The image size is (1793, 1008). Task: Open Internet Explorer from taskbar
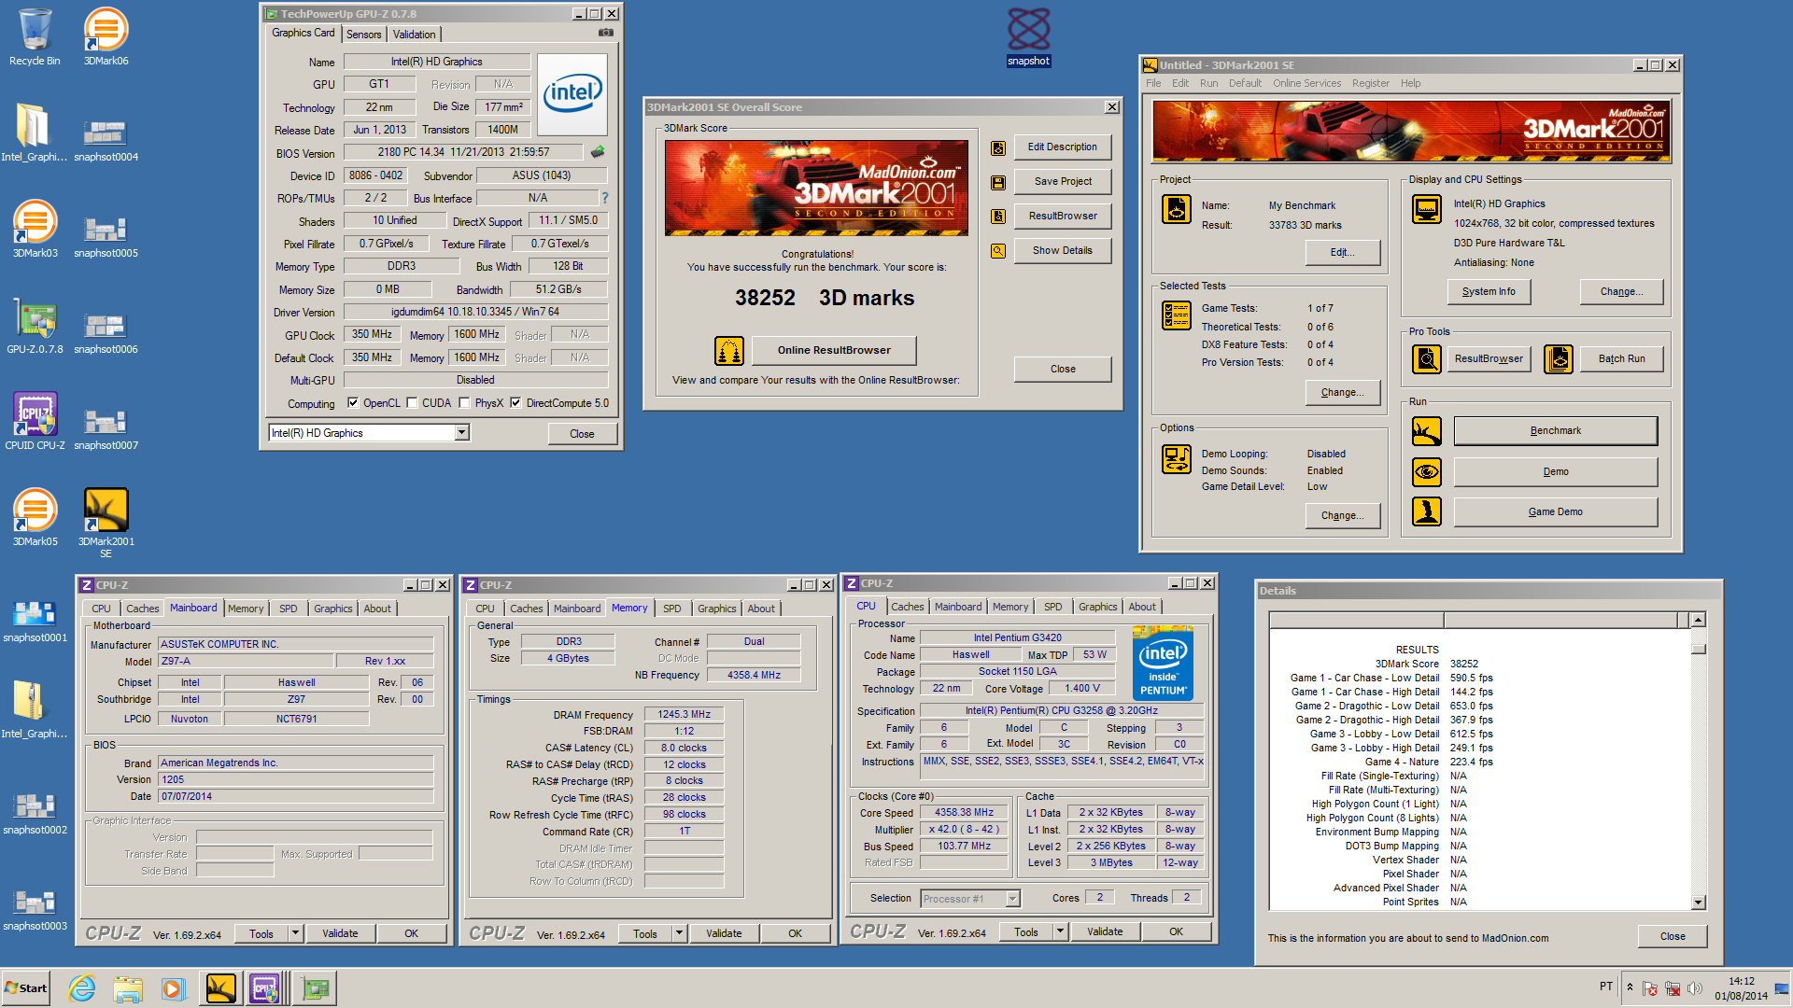point(82,988)
